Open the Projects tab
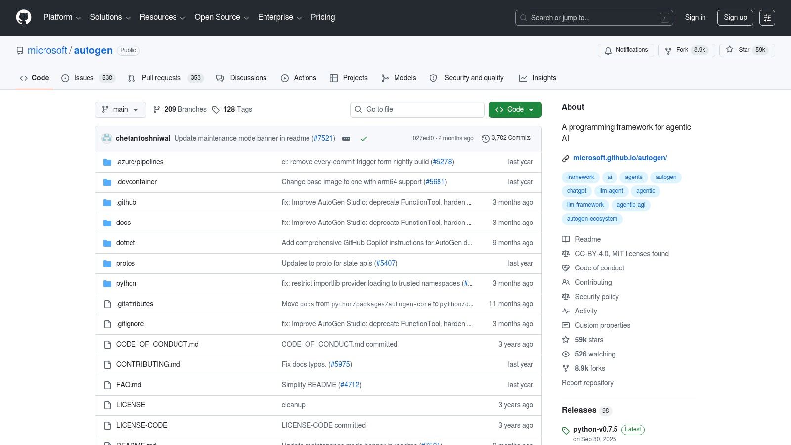Screen dimensions: 791x445 (x=349, y=78)
